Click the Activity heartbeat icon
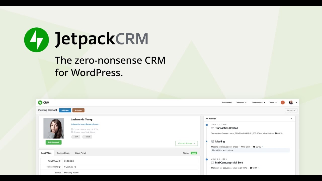322x181 pixels. [207, 119]
